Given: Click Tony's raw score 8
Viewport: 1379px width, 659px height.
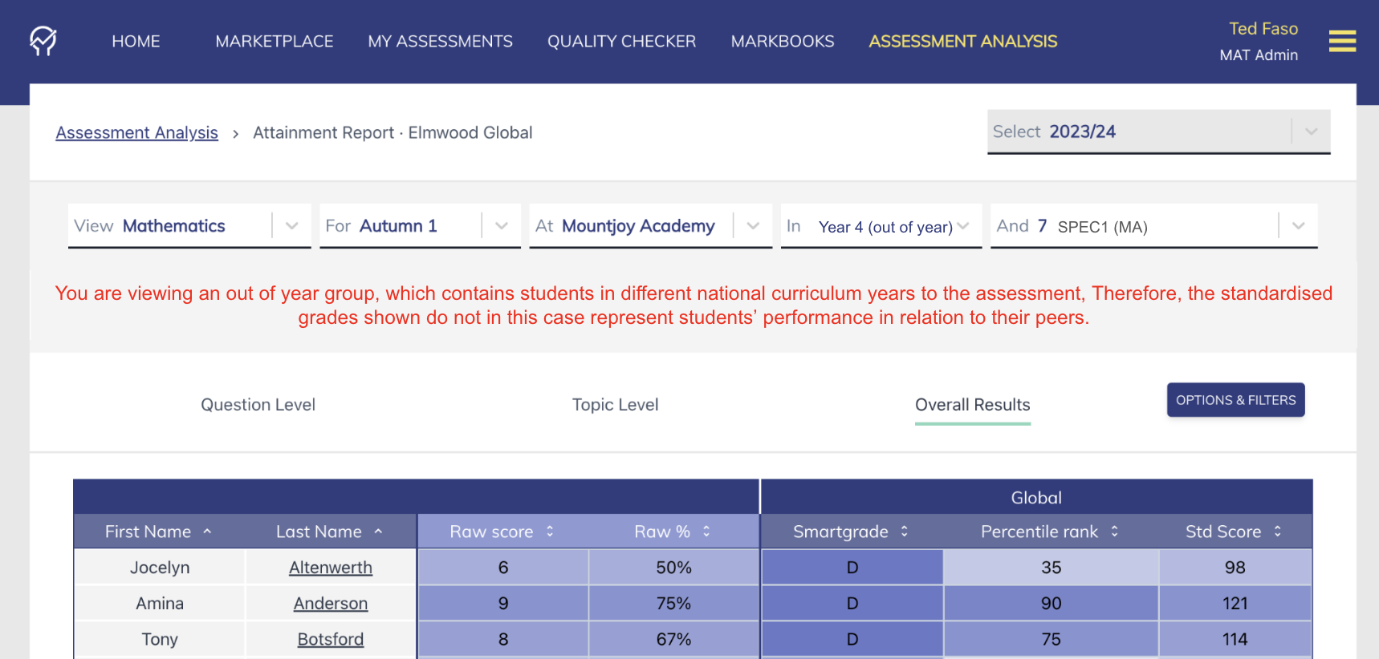Looking at the screenshot, I should [503, 640].
